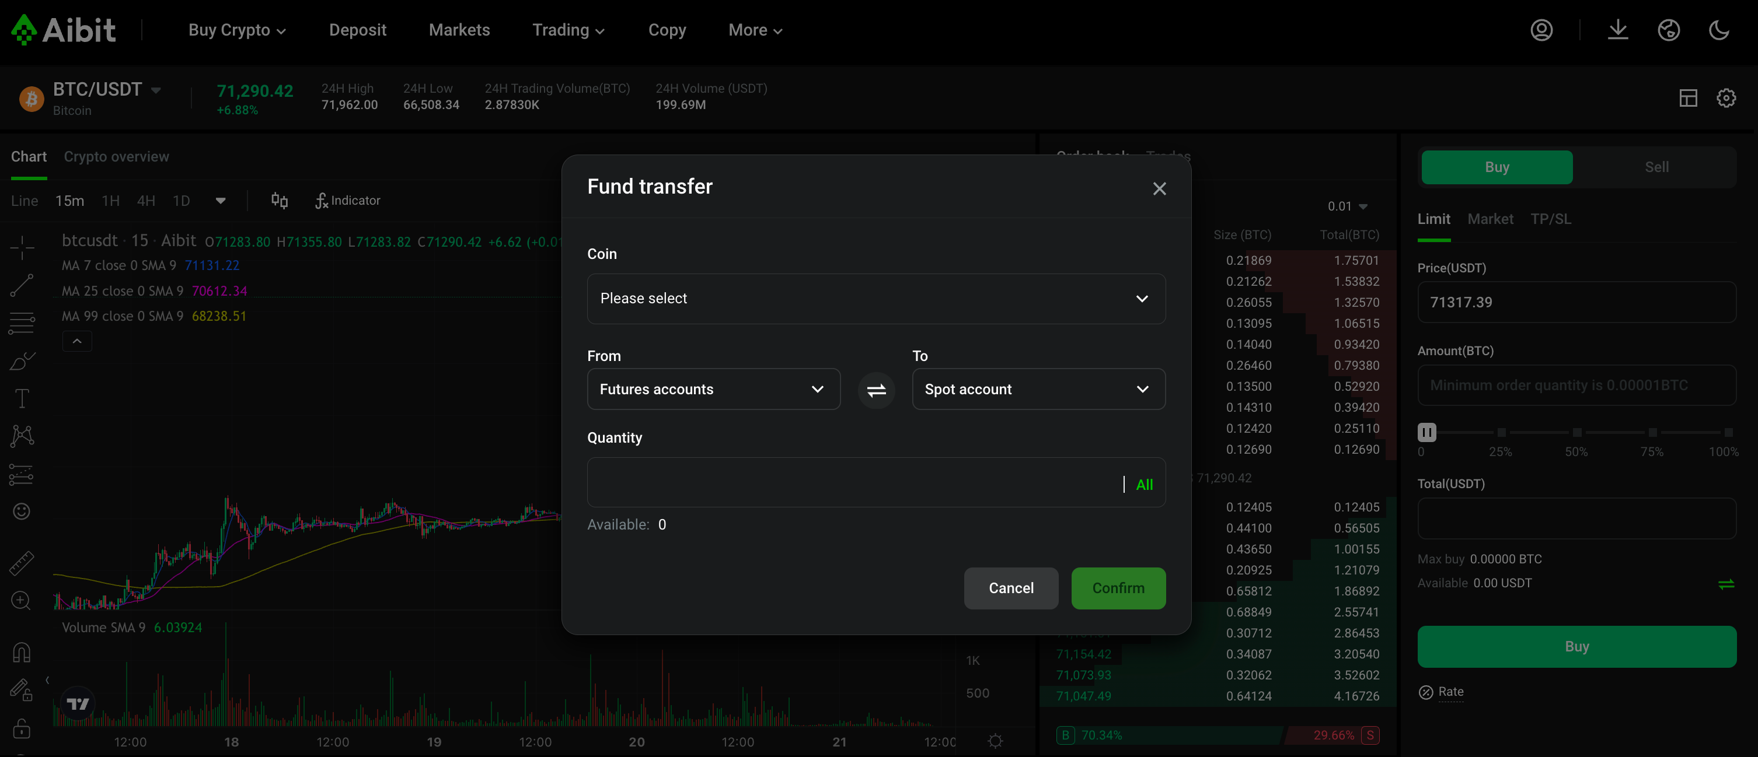This screenshot has height=757, width=1758.
Task: Click the download app icon
Action: point(1617,30)
